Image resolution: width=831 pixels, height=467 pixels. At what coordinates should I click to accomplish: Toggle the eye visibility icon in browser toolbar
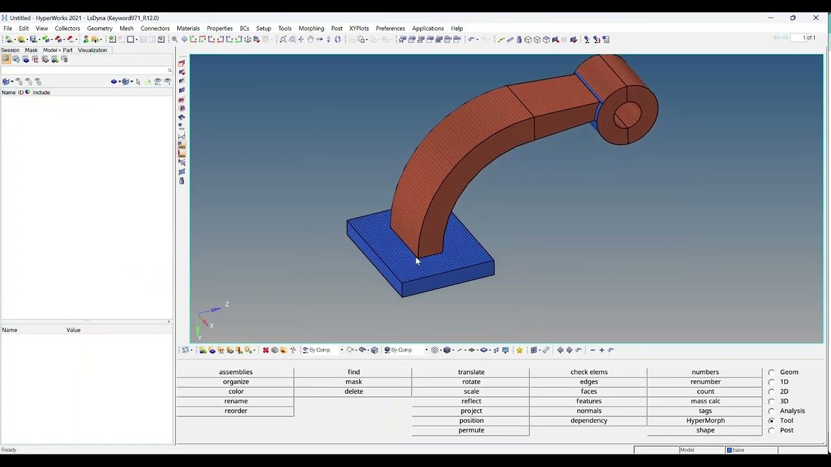point(158,82)
